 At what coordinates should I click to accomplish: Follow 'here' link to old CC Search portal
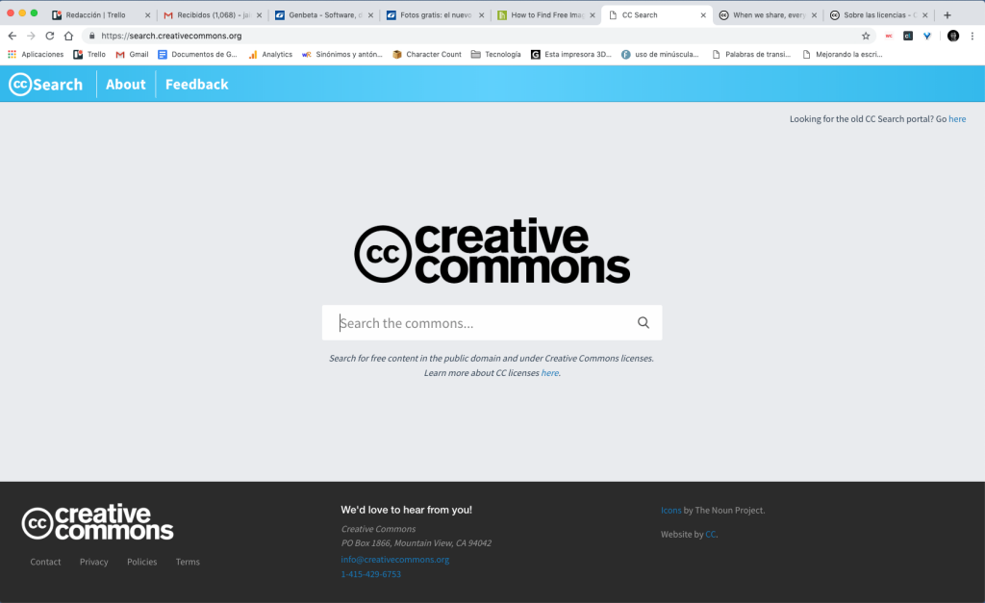coord(957,118)
